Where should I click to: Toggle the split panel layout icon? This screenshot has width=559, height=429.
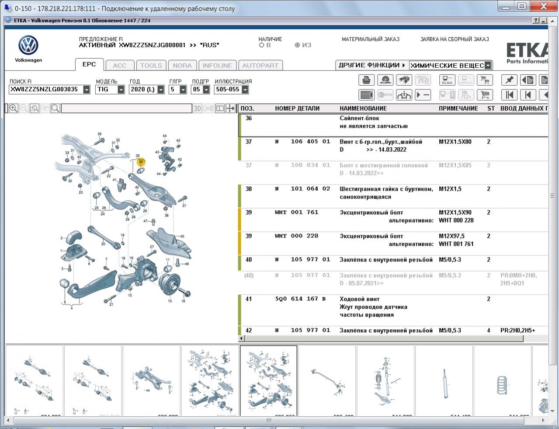220,108
